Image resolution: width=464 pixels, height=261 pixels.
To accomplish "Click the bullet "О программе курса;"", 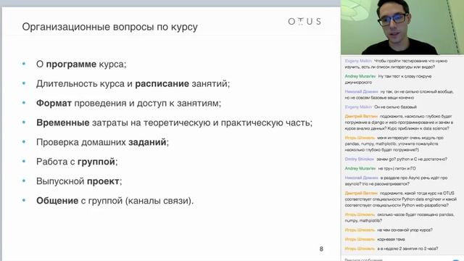I will pyautogui.click(x=81, y=65).
